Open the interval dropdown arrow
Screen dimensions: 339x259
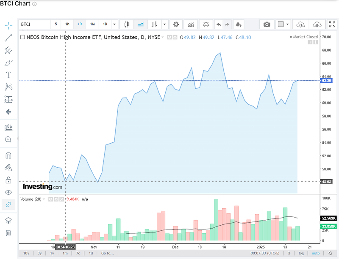click(x=114, y=24)
